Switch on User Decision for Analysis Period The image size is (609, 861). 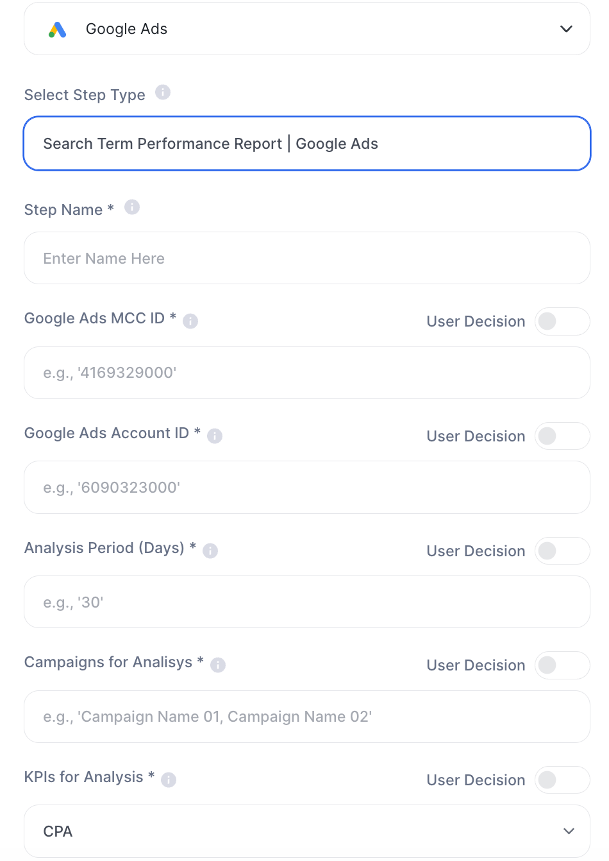(x=562, y=550)
